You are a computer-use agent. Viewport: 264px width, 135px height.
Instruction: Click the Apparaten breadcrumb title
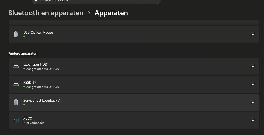pyautogui.click(x=111, y=13)
